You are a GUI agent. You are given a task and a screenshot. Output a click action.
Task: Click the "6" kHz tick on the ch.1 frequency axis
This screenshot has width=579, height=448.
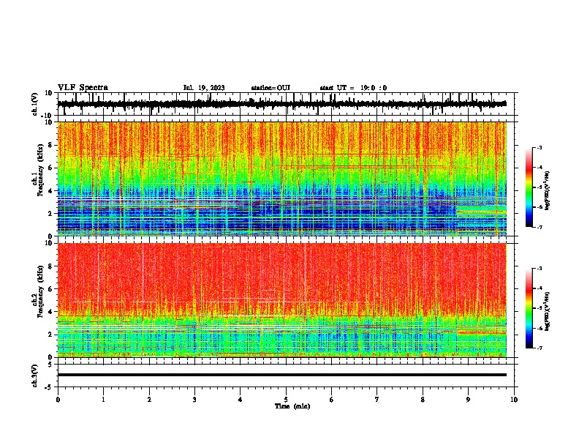51,168
